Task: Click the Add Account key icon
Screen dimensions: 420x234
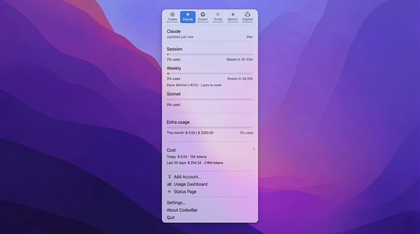Action: 169,177
